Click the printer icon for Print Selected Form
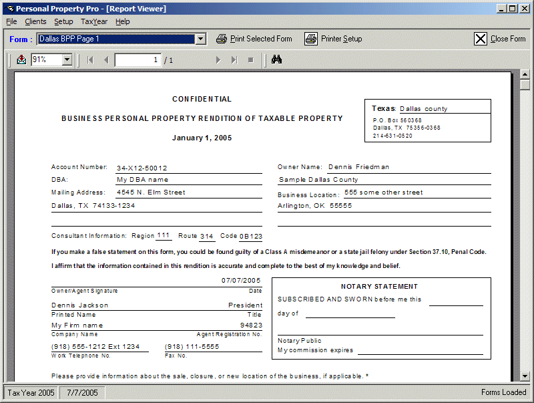The image size is (534, 403). pos(222,39)
